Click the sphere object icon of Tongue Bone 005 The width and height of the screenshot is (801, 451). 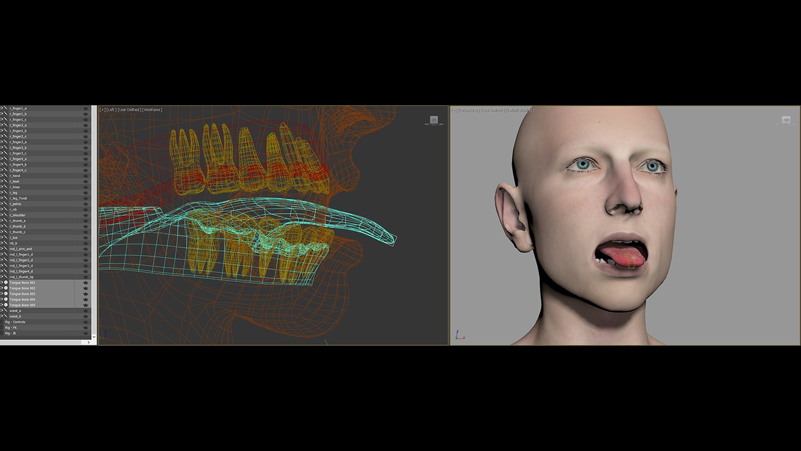click(6, 305)
